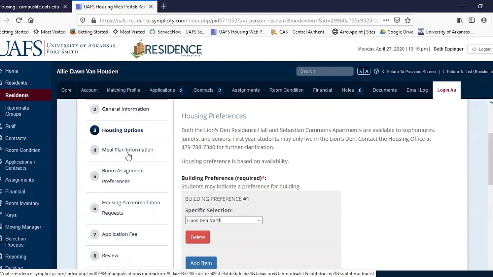Click the tracking protection shield icon
The width and height of the screenshot is (493, 277).
point(82,20)
